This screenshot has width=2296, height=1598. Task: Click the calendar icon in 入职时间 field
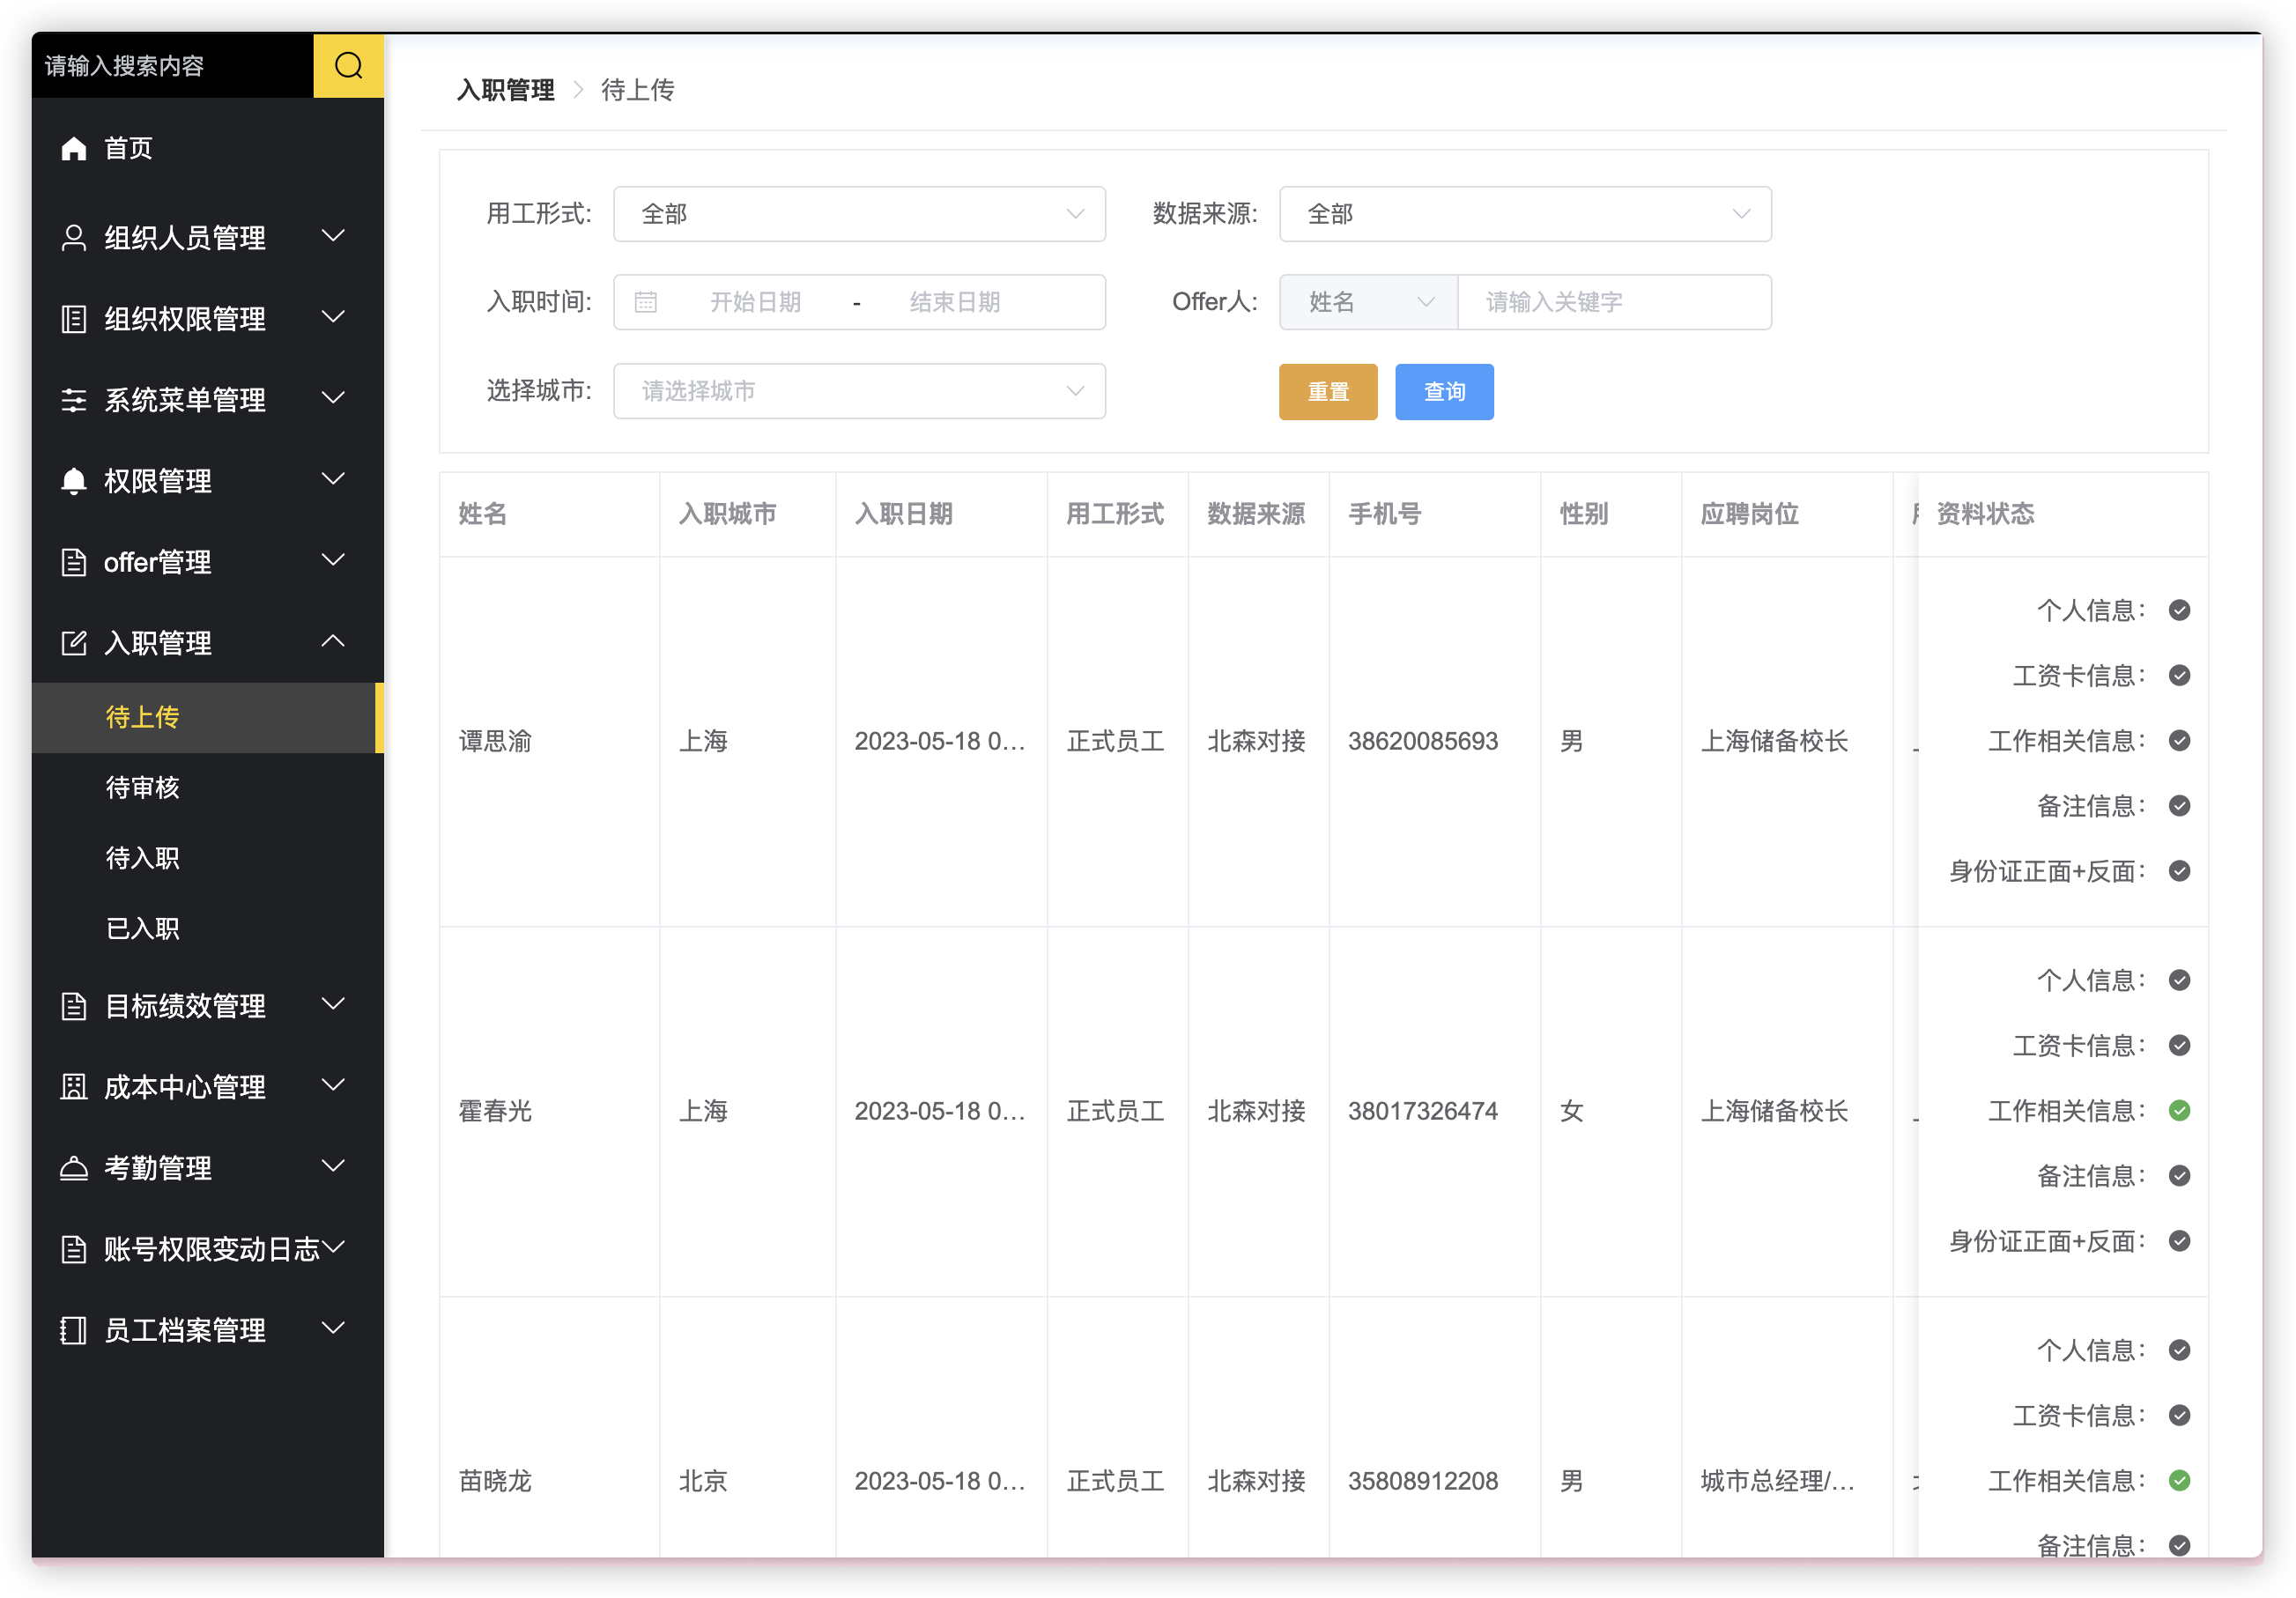click(646, 301)
